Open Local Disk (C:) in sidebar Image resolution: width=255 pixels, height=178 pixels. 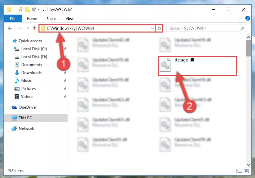[34, 49]
